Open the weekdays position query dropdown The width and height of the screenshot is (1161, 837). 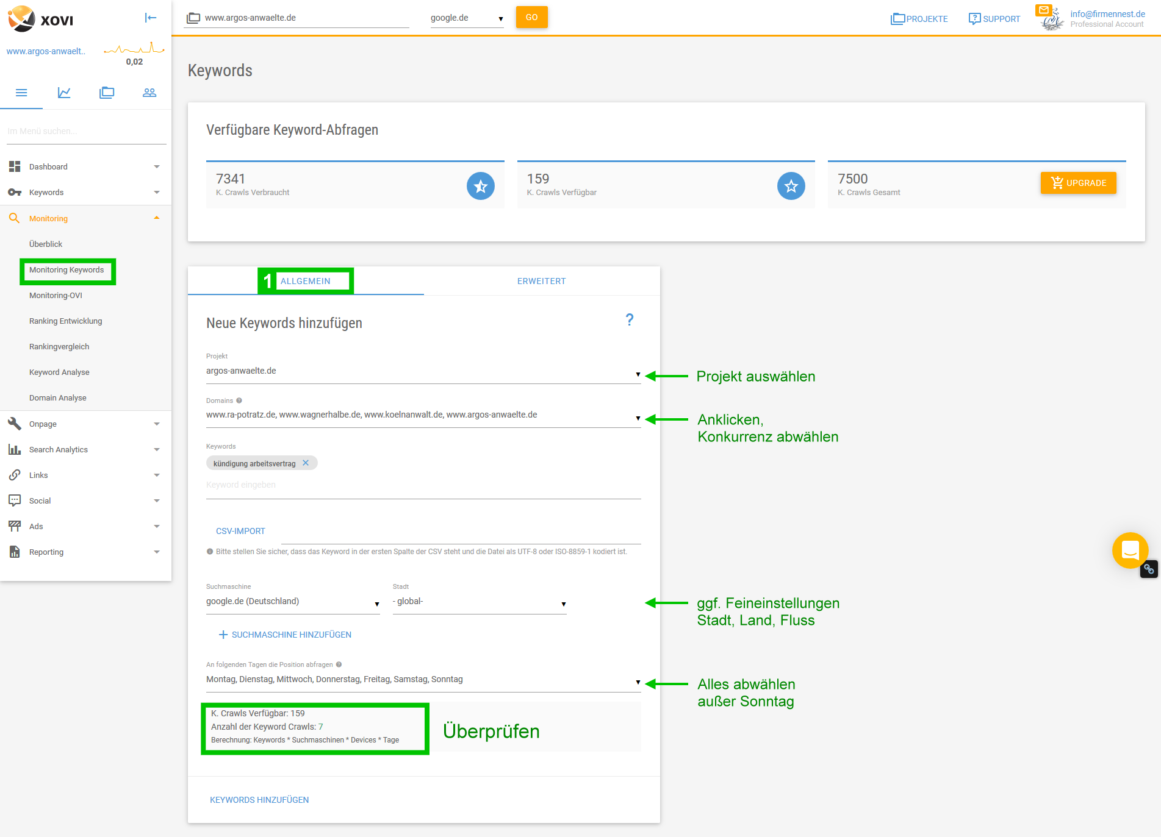(423, 680)
